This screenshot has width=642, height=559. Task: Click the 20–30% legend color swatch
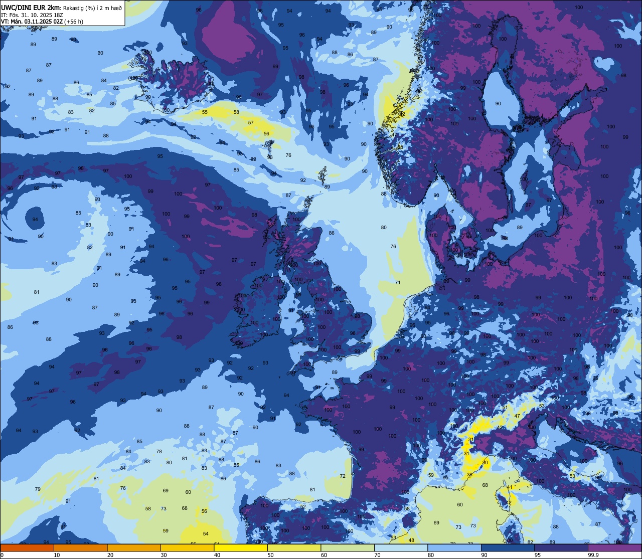coord(134,547)
